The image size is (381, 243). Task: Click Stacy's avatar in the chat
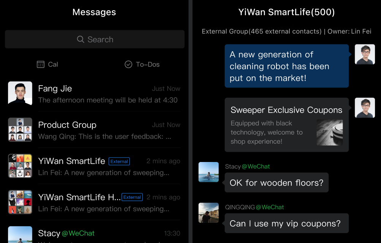[208, 172]
